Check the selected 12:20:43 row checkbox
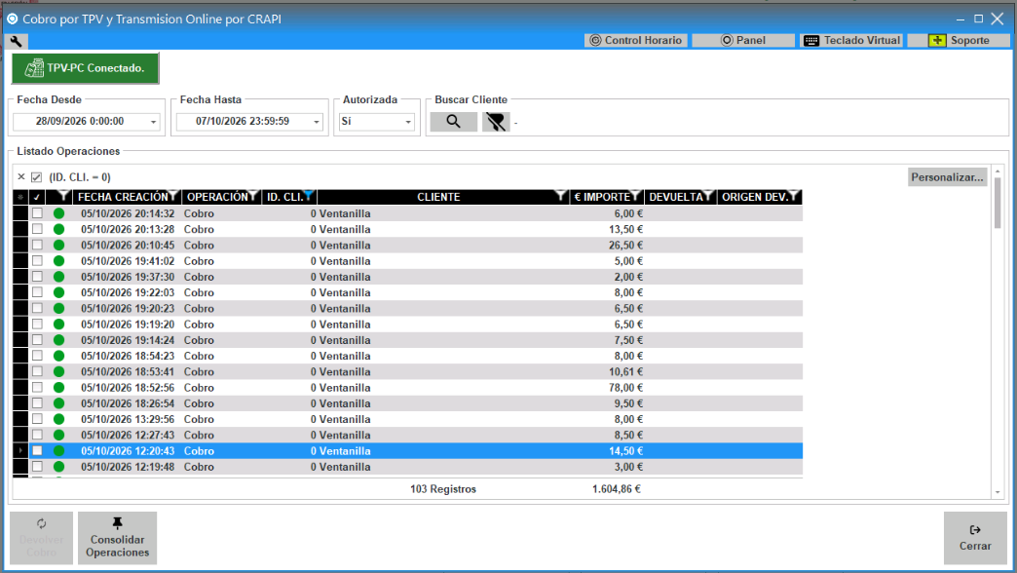The width and height of the screenshot is (1017, 573). (x=38, y=450)
